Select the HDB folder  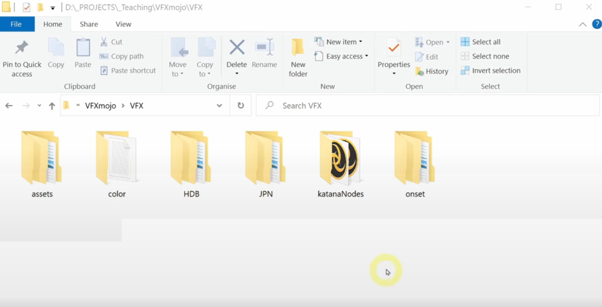(x=191, y=164)
